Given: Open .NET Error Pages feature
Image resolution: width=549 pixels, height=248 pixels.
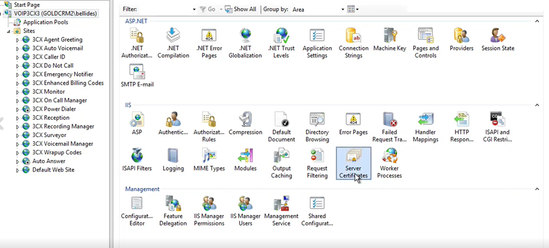Looking at the screenshot, I should 209,43.
